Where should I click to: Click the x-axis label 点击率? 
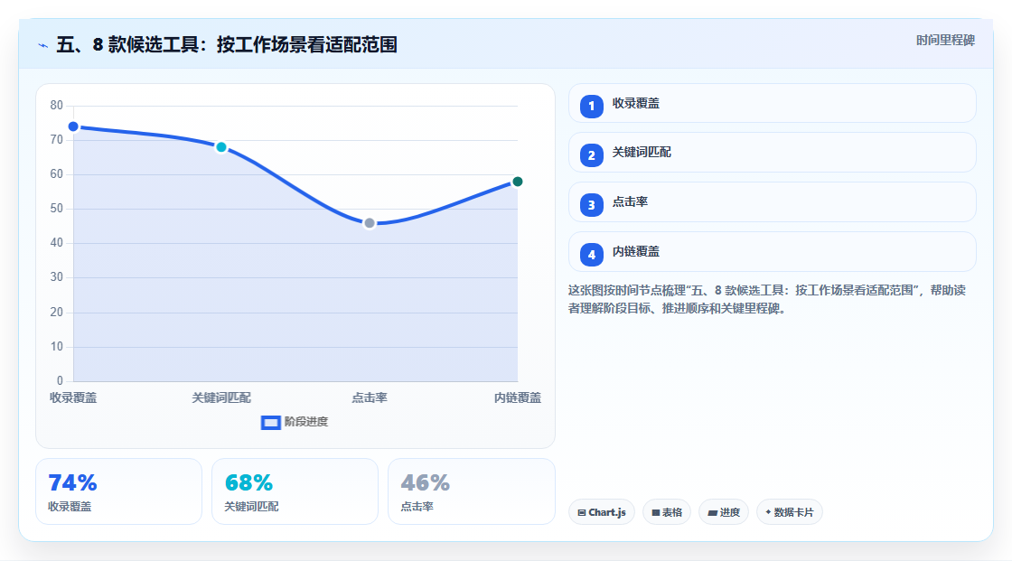[x=370, y=397]
